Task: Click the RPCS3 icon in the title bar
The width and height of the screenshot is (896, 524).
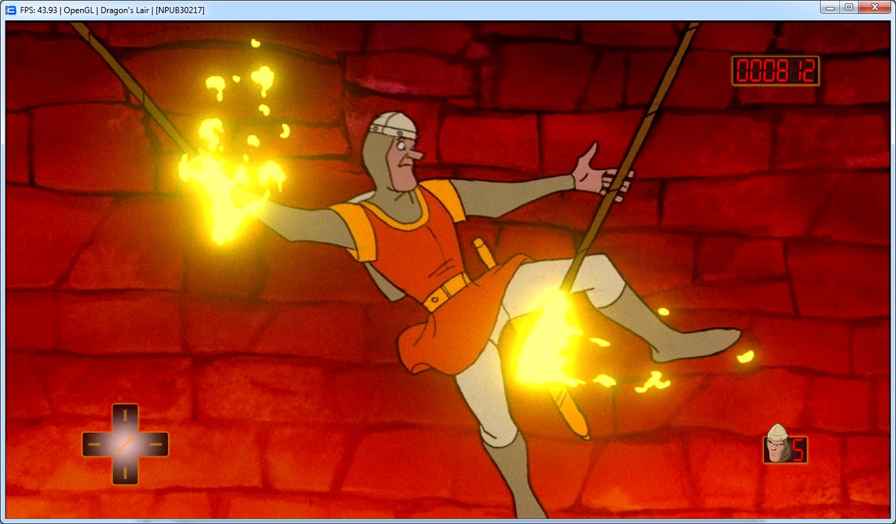Action: coord(10,10)
